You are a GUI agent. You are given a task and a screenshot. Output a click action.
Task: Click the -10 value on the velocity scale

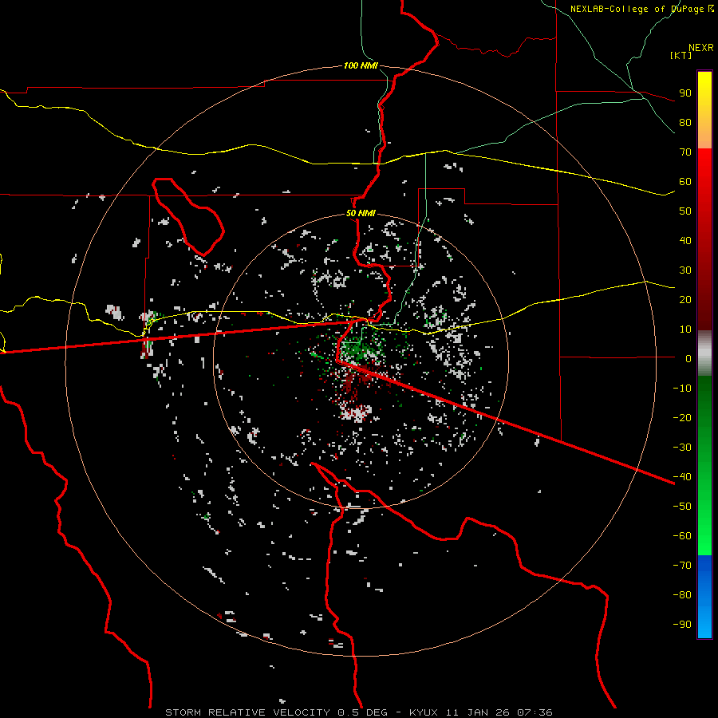point(682,389)
